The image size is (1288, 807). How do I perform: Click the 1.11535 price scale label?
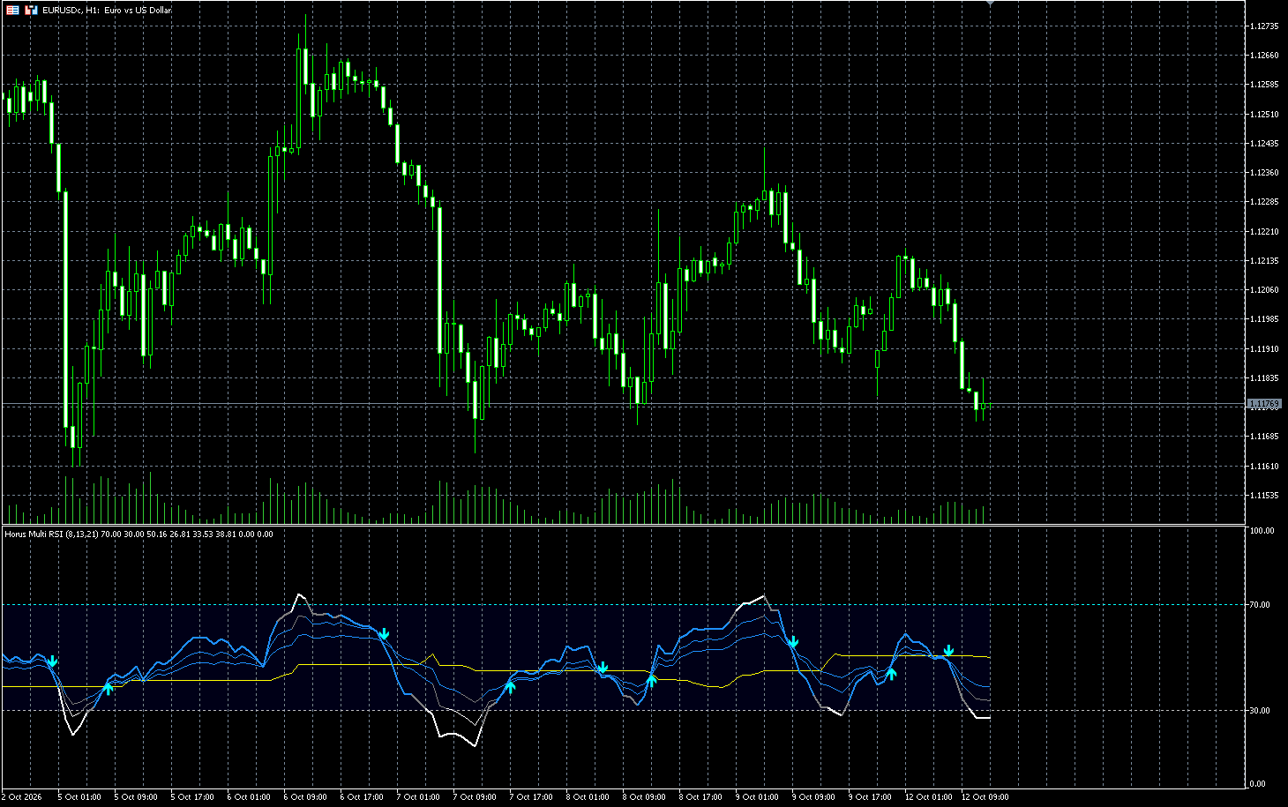tap(1264, 496)
